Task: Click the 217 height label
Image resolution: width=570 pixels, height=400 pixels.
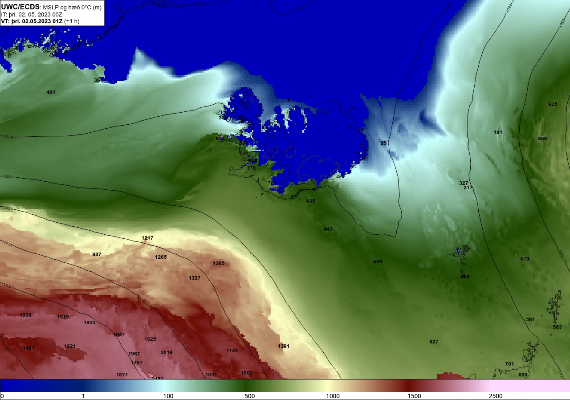Action: point(468,188)
